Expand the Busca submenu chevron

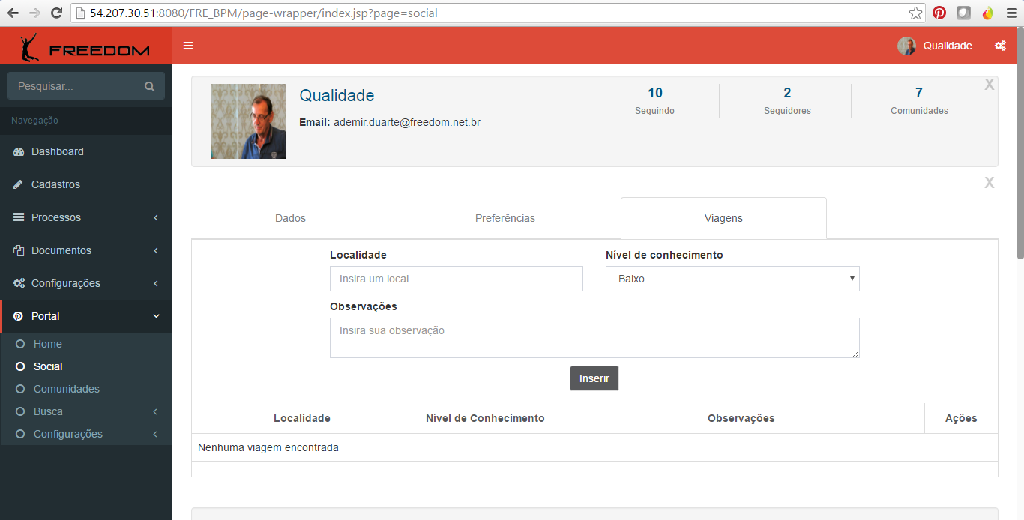pyautogui.click(x=156, y=411)
